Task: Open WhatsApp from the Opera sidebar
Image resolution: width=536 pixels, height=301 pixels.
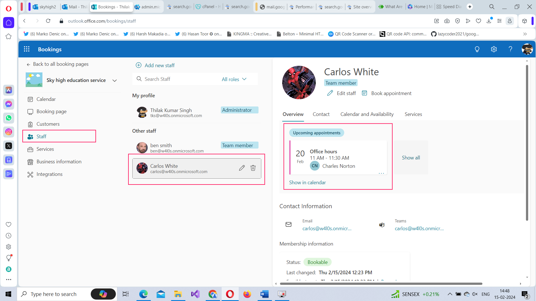Action: coord(9,118)
